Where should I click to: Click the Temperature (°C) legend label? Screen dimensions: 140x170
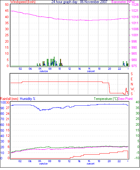[106, 99]
